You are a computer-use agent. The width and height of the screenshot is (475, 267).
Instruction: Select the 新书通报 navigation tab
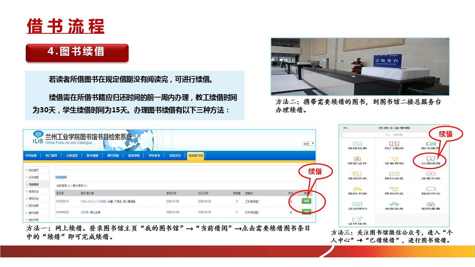click(92, 156)
